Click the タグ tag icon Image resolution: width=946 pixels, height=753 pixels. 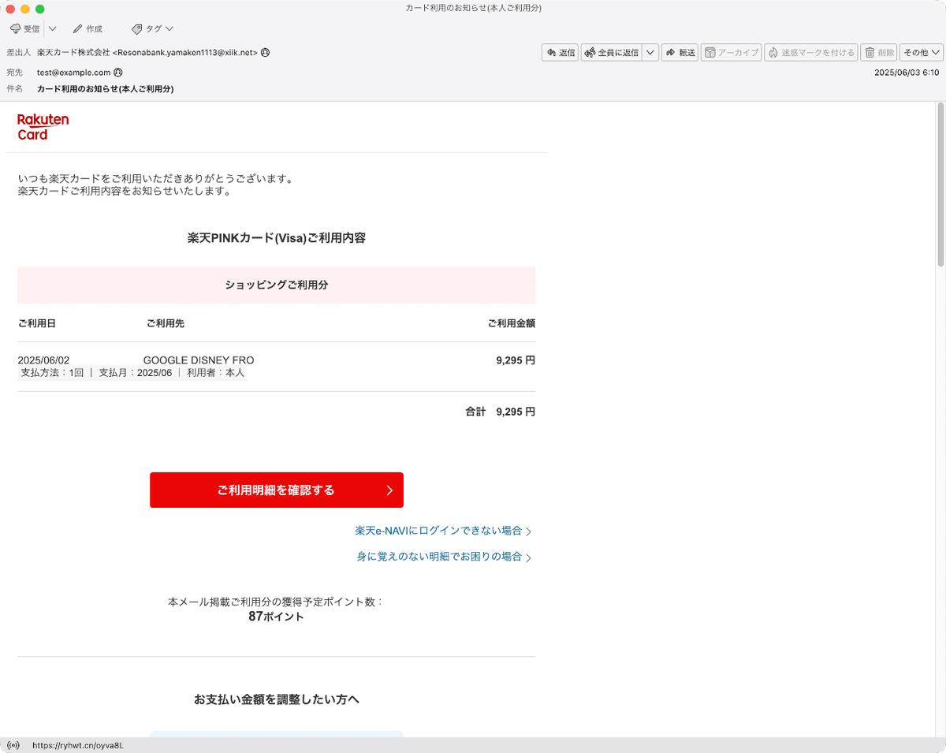coord(136,28)
